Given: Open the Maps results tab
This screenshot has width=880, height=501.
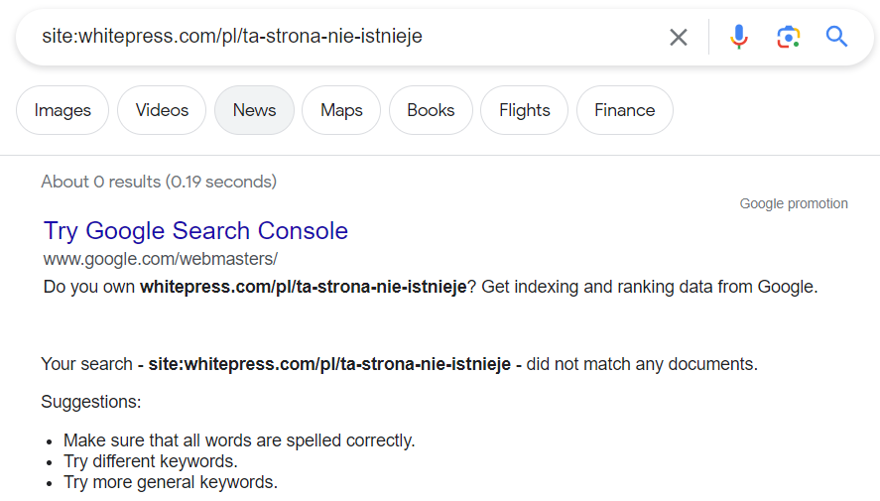Looking at the screenshot, I should pos(341,110).
